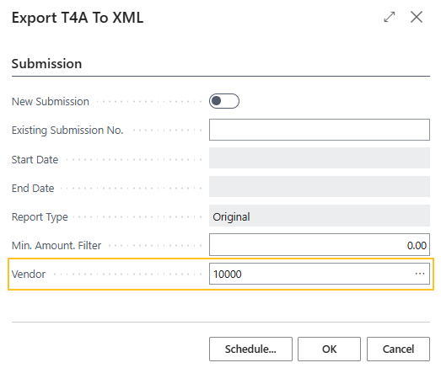The width and height of the screenshot is (441, 368).
Task: Close the Export T4A To XML dialog
Action: coord(417,17)
